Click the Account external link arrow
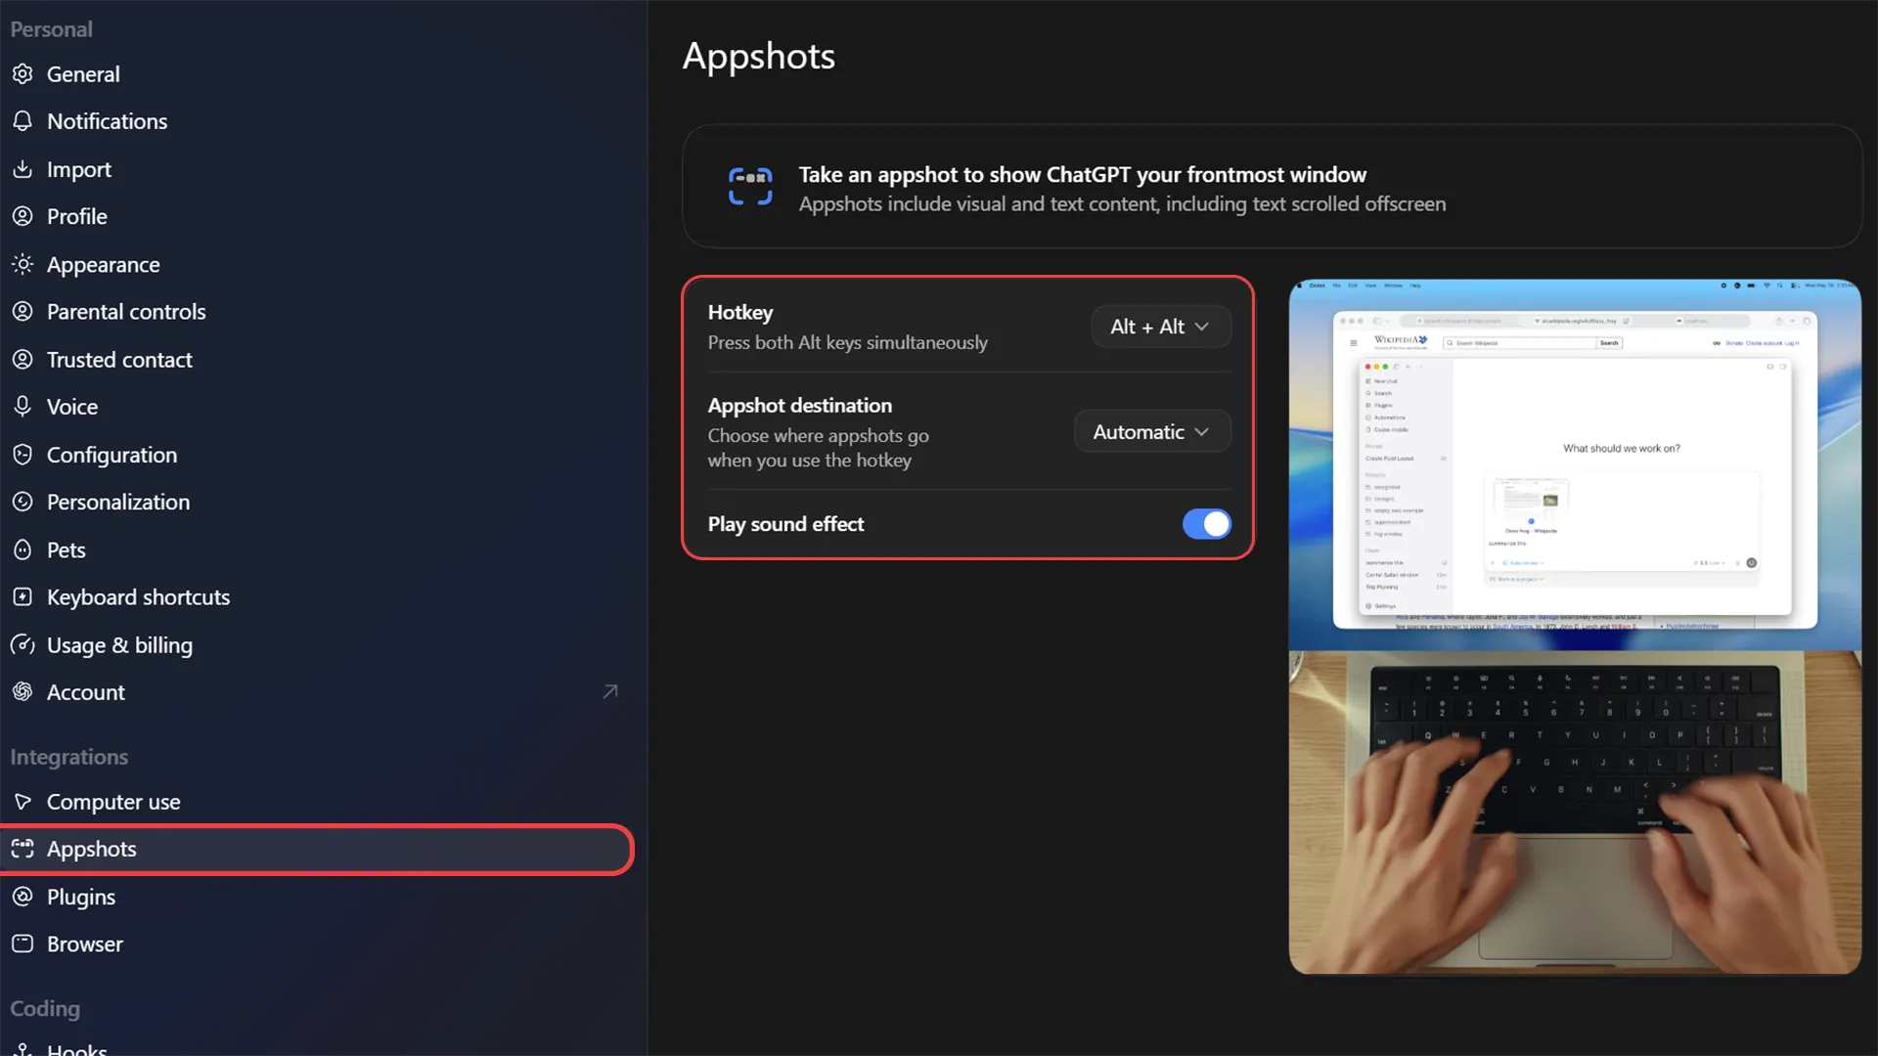Image resolution: width=1878 pixels, height=1056 pixels. pyautogui.click(x=610, y=692)
